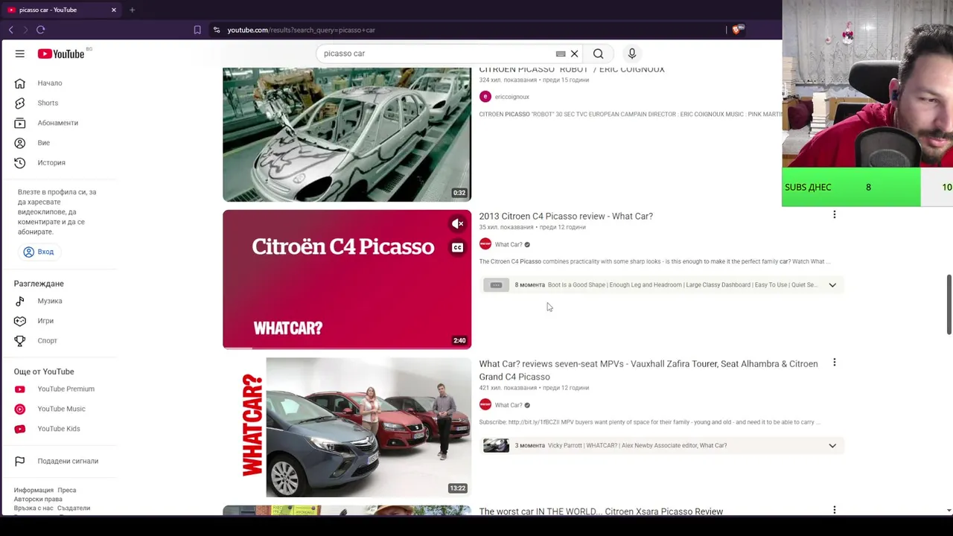This screenshot has width=953, height=536.
Task: Click the Създатели footer link
Action: point(74,508)
